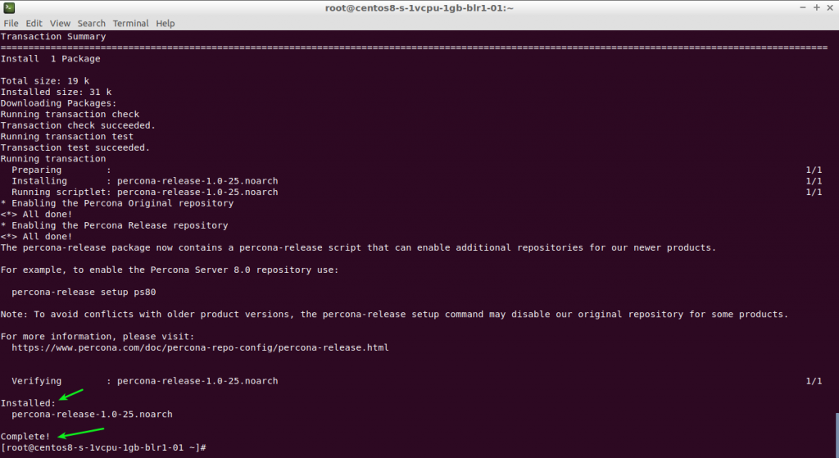Maximize the terminal window
Screen dimensions: 839x458
pyautogui.click(x=816, y=7)
